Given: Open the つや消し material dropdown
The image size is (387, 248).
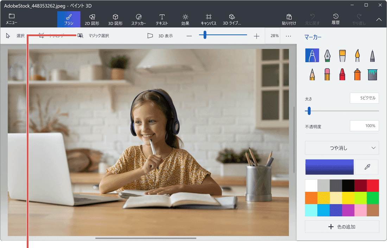Looking at the screenshot, I should (342, 148).
